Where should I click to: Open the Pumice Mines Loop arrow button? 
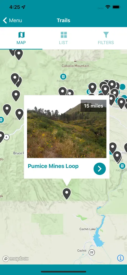click(100, 169)
